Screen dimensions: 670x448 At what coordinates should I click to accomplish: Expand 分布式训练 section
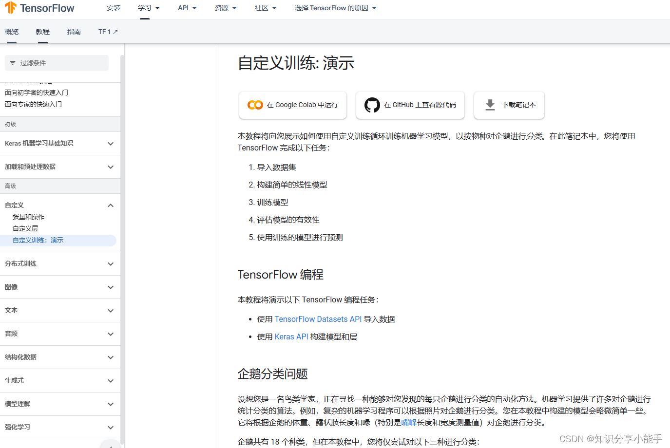point(60,264)
